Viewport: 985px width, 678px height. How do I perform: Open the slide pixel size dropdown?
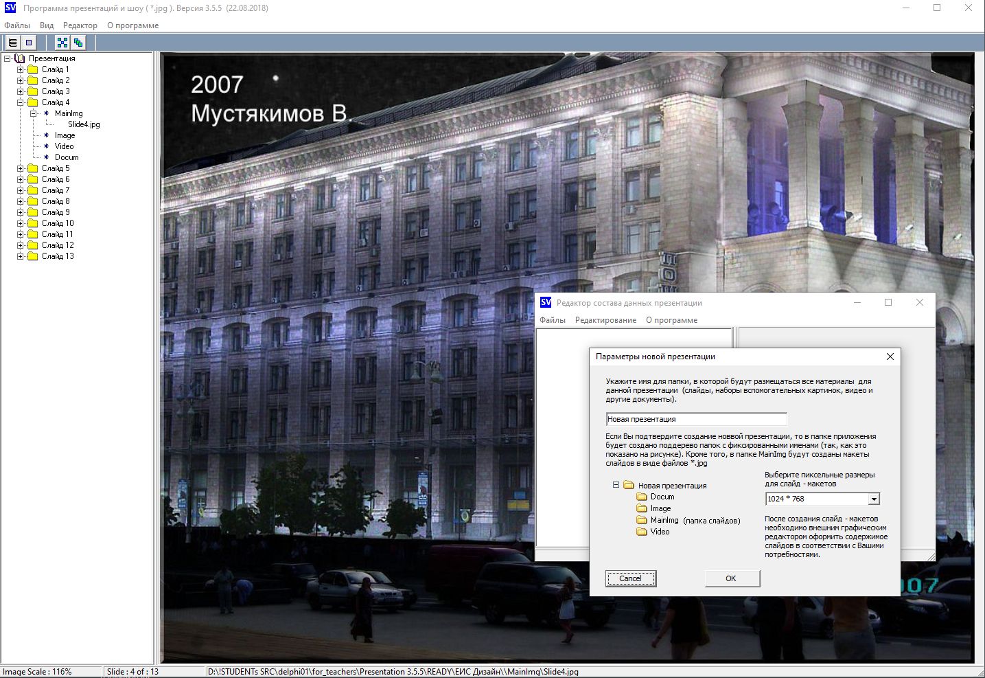click(x=874, y=499)
